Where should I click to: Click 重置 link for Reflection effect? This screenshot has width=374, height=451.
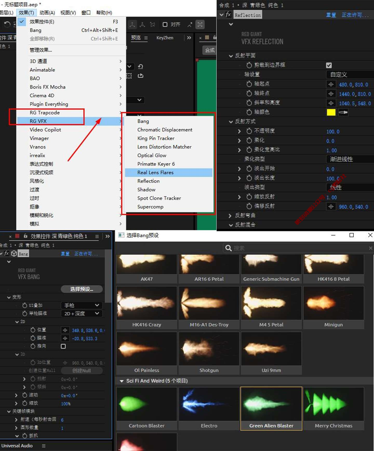(x=331, y=15)
